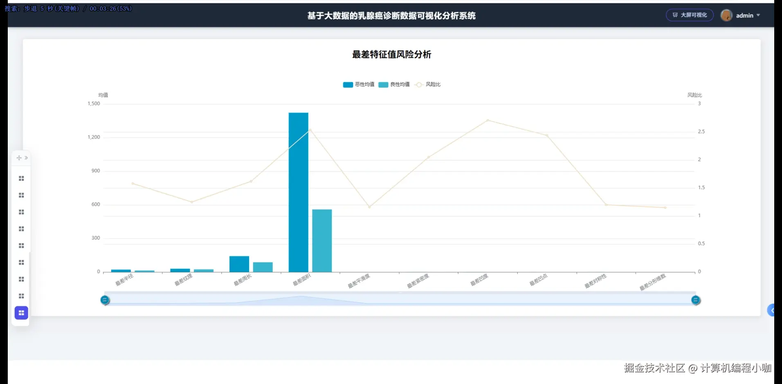Open the sixth grid icon from sidebar top
The image size is (782, 384).
tap(21, 262)
